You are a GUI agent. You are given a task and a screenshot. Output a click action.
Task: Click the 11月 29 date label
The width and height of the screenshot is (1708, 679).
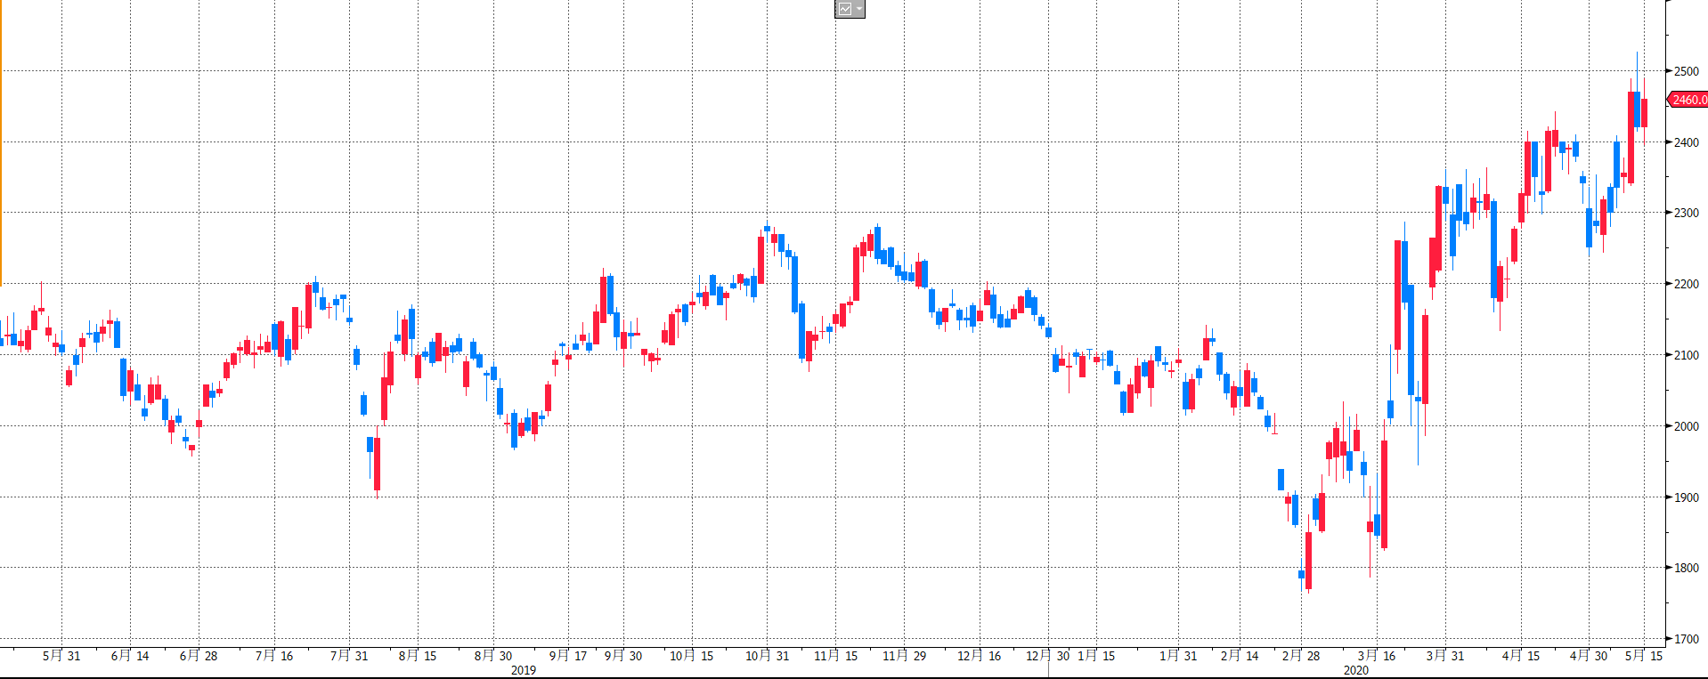click(x=905, y=656)
